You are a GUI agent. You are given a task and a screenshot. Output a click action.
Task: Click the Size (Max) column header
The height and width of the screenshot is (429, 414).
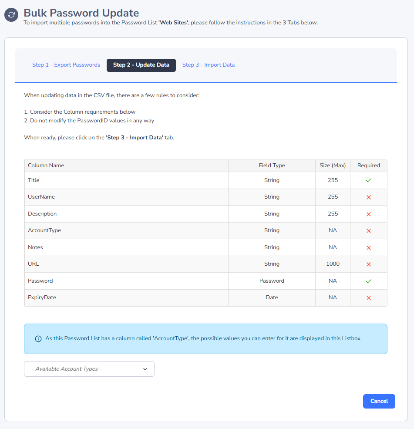[x=333, y=166]
